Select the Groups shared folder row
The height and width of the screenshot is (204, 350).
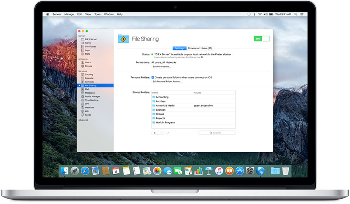193,114
